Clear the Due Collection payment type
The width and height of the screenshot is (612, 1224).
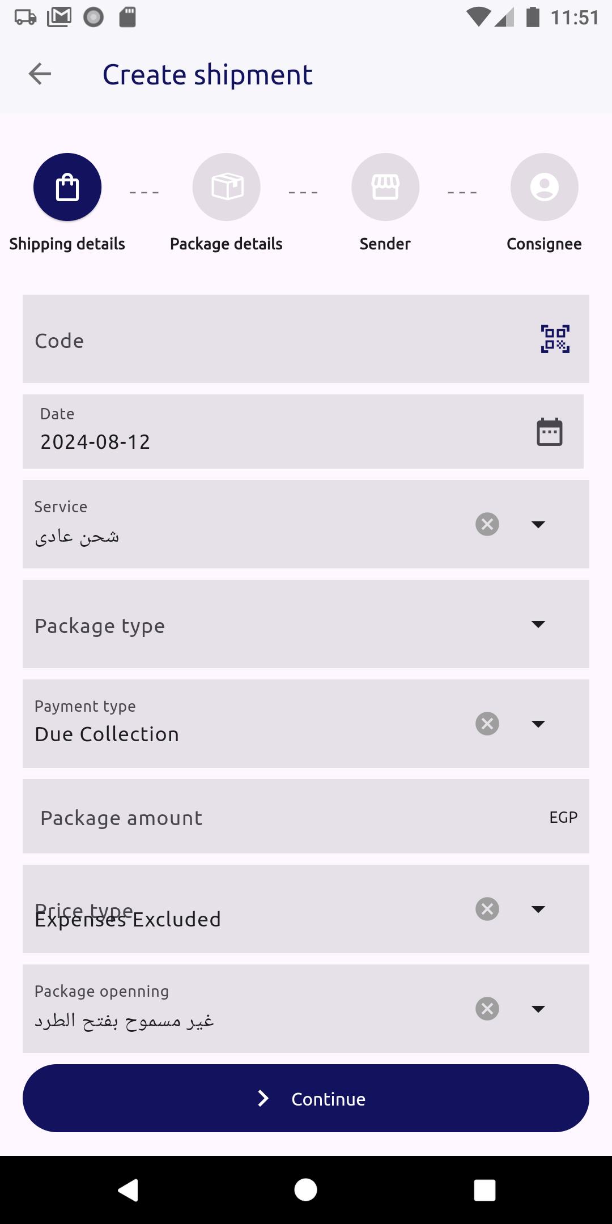(x=487, y=724)
